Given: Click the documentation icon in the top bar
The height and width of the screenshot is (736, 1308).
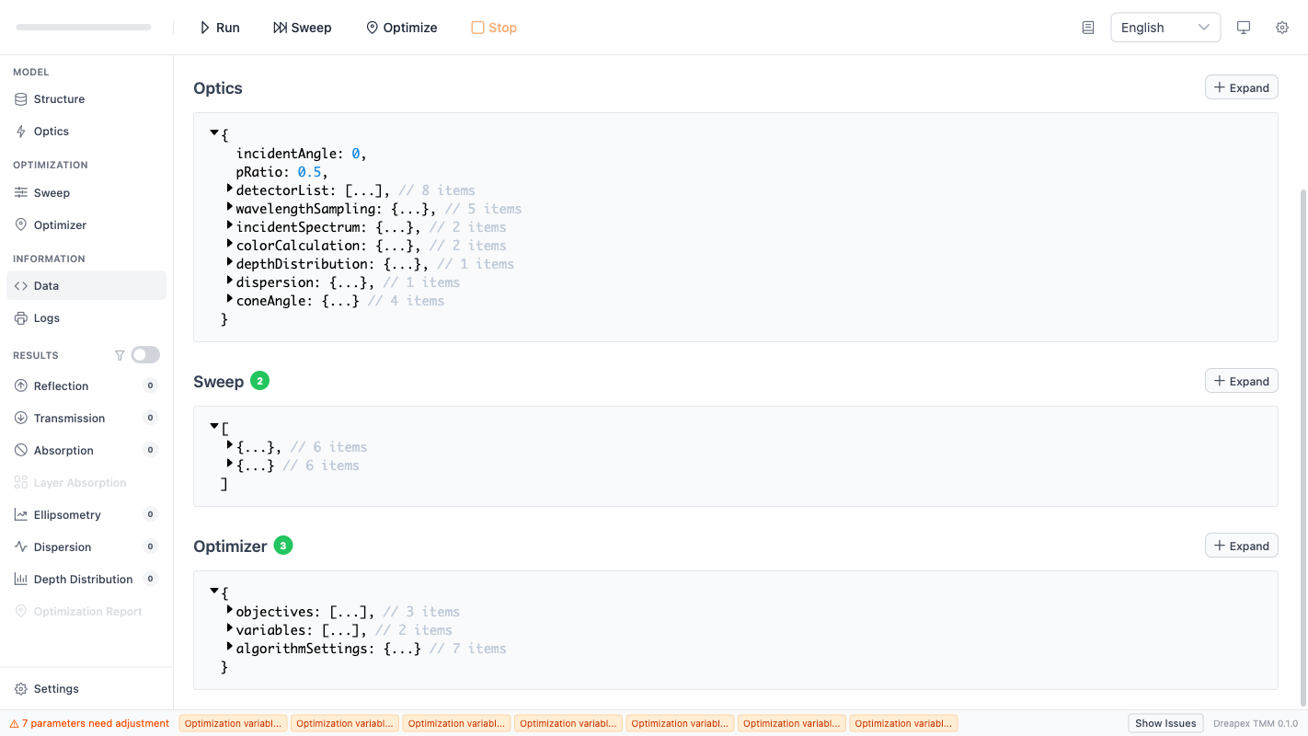Looking at the screenshot, I should coord(1087,27).
